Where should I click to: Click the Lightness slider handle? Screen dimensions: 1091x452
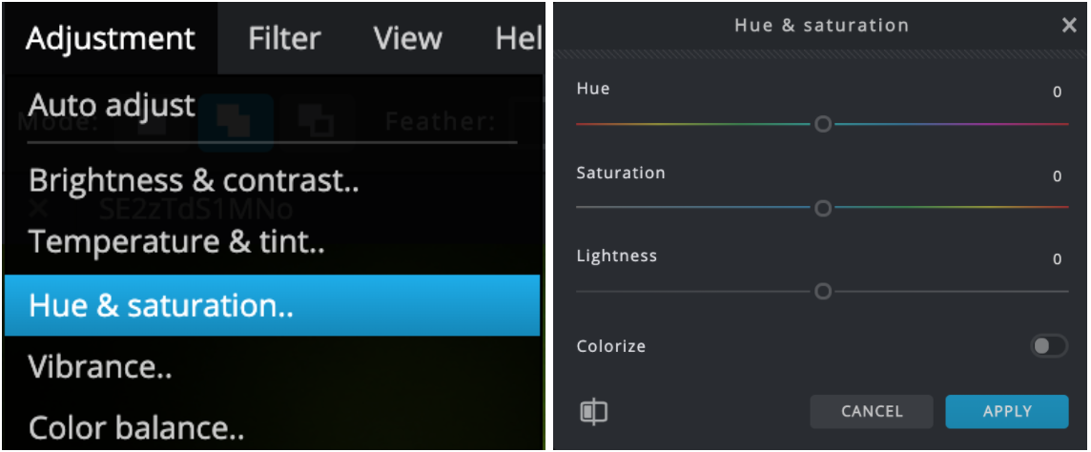pyautogui.click(x=823, y=292)
